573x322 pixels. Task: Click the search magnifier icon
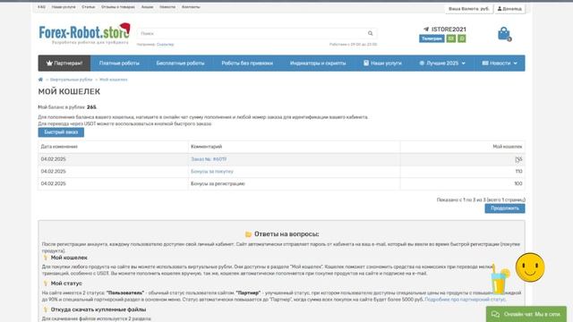click(x=370, y=33)
